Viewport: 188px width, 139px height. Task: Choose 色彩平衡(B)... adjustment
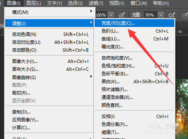135,74
